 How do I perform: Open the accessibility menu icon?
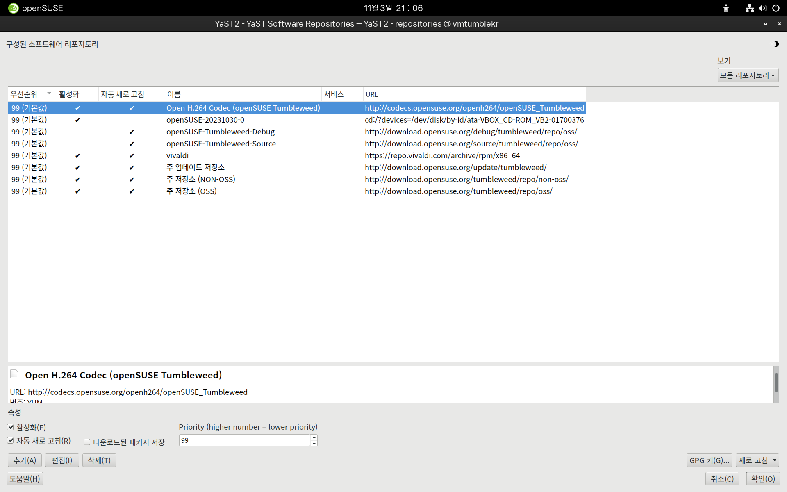pos(726,8)
